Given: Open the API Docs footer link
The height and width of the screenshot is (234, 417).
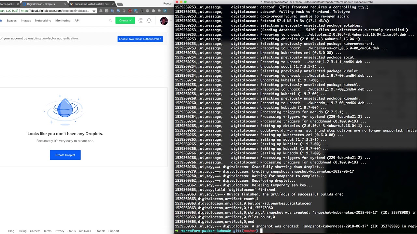Looking at the screenshot, I should 85,231.
